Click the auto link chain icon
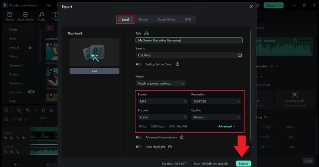The image size is (319, 167). (x=13, y=119)
